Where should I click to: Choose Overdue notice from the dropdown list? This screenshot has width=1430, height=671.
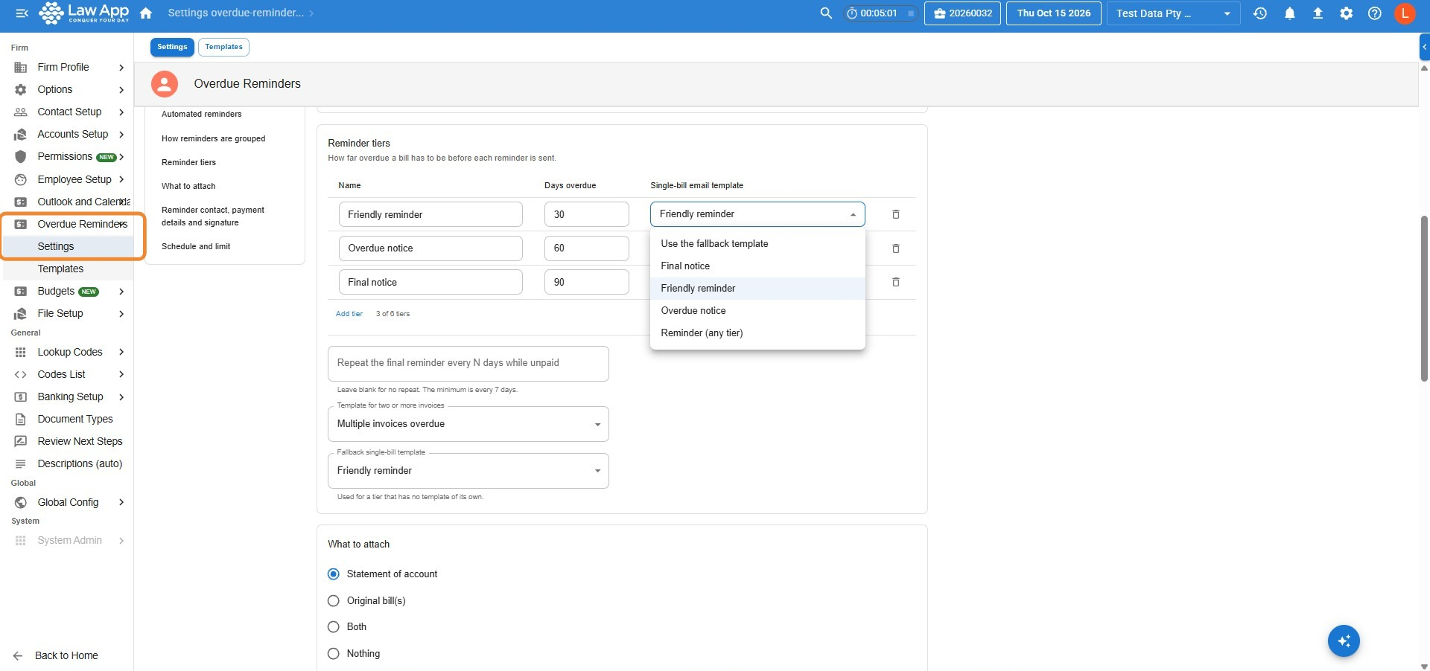pyautogui.click(x=757, y=311)
